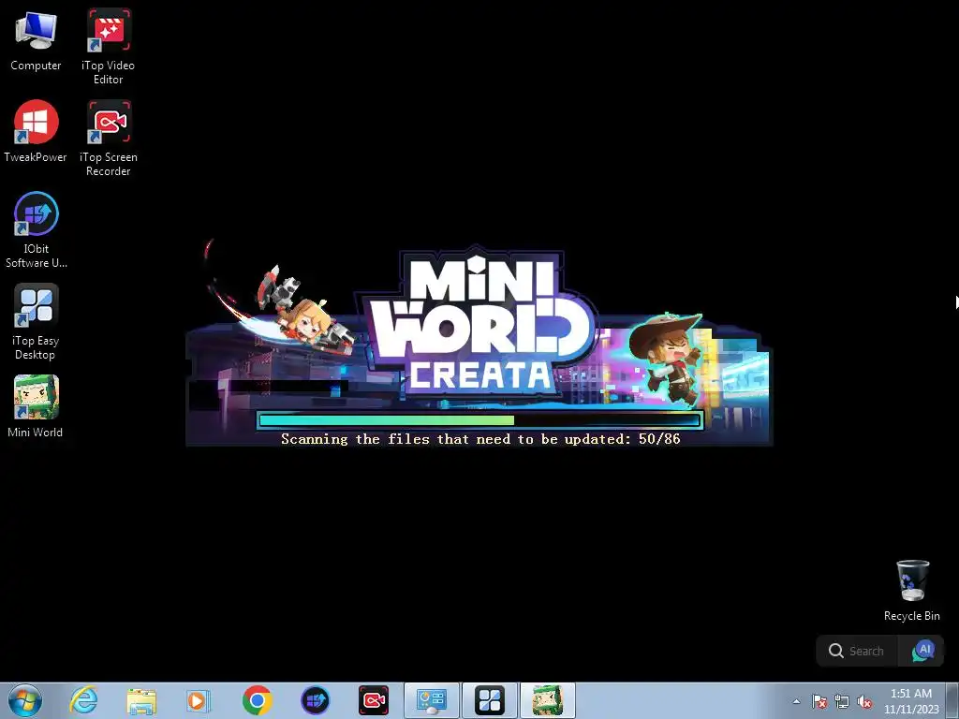Select the iTop Easy Desktop shortcut
This screenshot has width=959, height=719.
pyautogui.click(x=36, y=322)
